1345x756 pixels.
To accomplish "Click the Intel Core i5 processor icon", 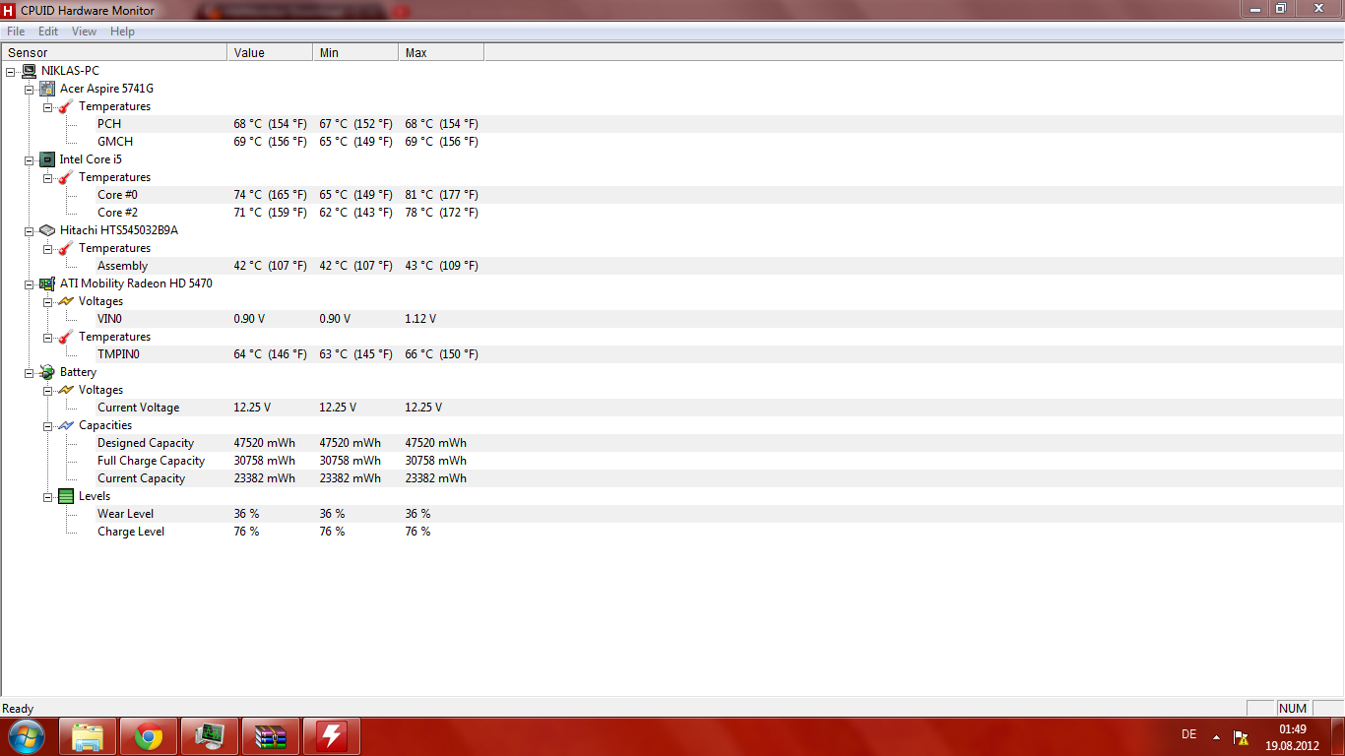I will [47, 159].
